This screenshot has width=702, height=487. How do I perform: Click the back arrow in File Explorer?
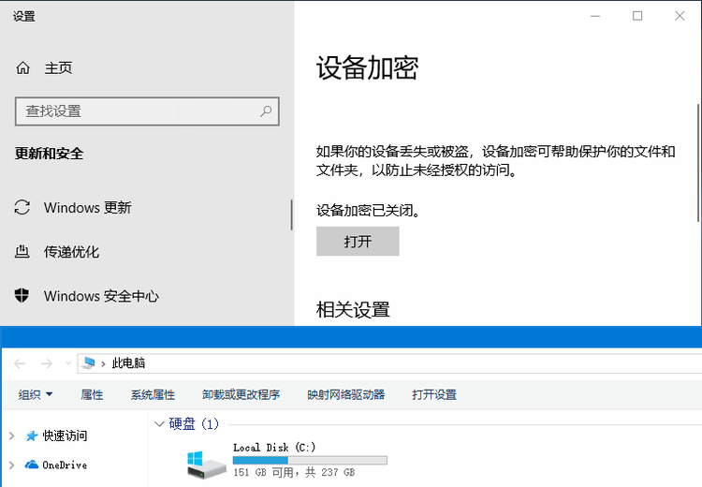coord(20,363)
